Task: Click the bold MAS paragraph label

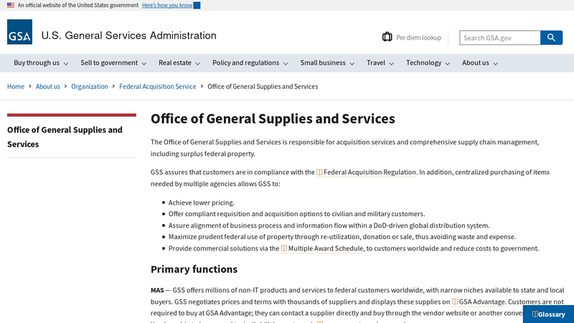Action: pos(157,290)
